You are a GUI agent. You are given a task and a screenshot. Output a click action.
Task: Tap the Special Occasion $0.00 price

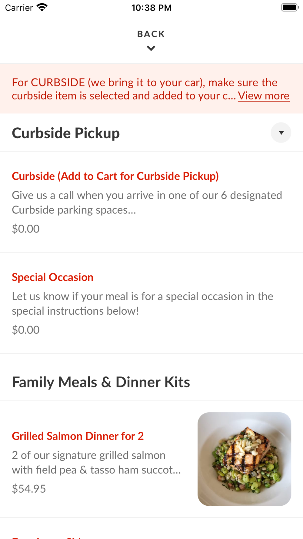click(26, 330)
